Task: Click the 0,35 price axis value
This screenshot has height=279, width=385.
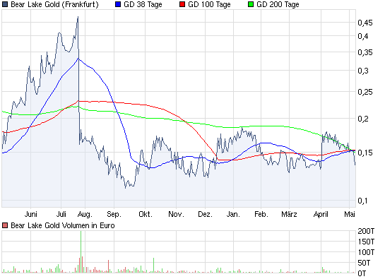Action: point(365,52)
